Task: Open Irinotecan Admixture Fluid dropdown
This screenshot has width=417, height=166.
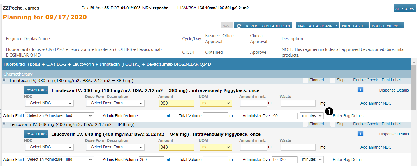Action: click(x=59, y=116)
